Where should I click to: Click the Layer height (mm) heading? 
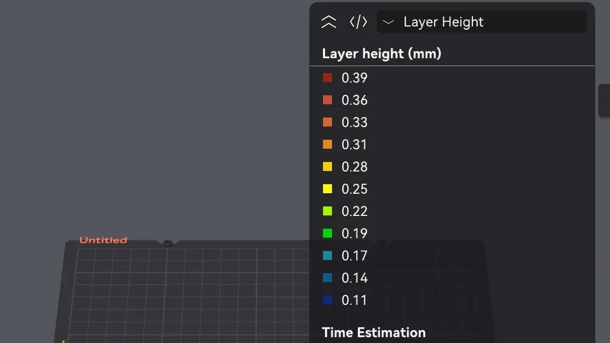click(382, 53)
